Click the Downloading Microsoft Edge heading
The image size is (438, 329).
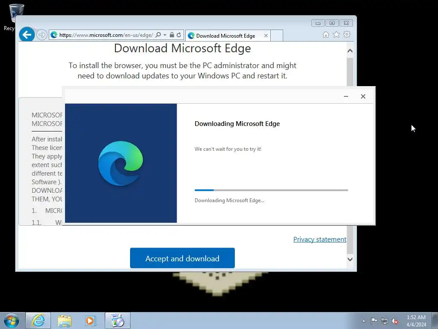(237, 124)
